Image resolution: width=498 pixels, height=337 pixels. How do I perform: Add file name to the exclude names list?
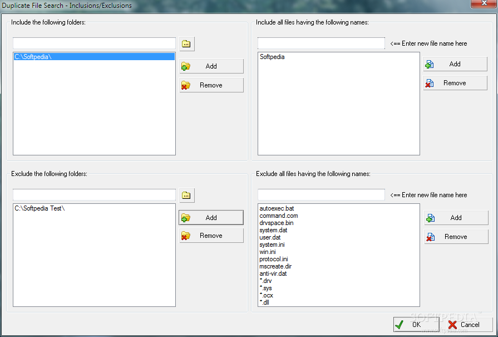coord(456,218)
